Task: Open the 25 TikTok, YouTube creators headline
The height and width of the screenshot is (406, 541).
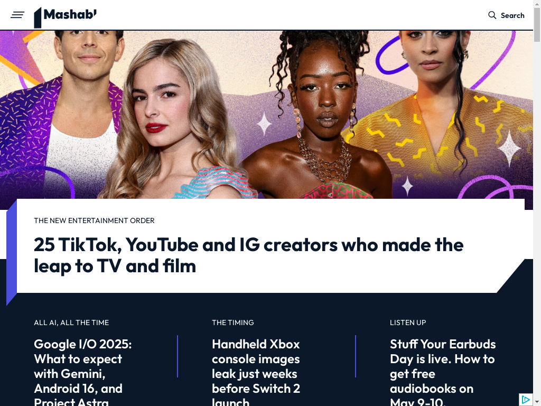Action: point(248,255)
